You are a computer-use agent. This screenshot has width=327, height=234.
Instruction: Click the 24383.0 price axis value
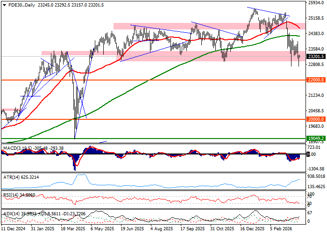(x=316, y=34)
